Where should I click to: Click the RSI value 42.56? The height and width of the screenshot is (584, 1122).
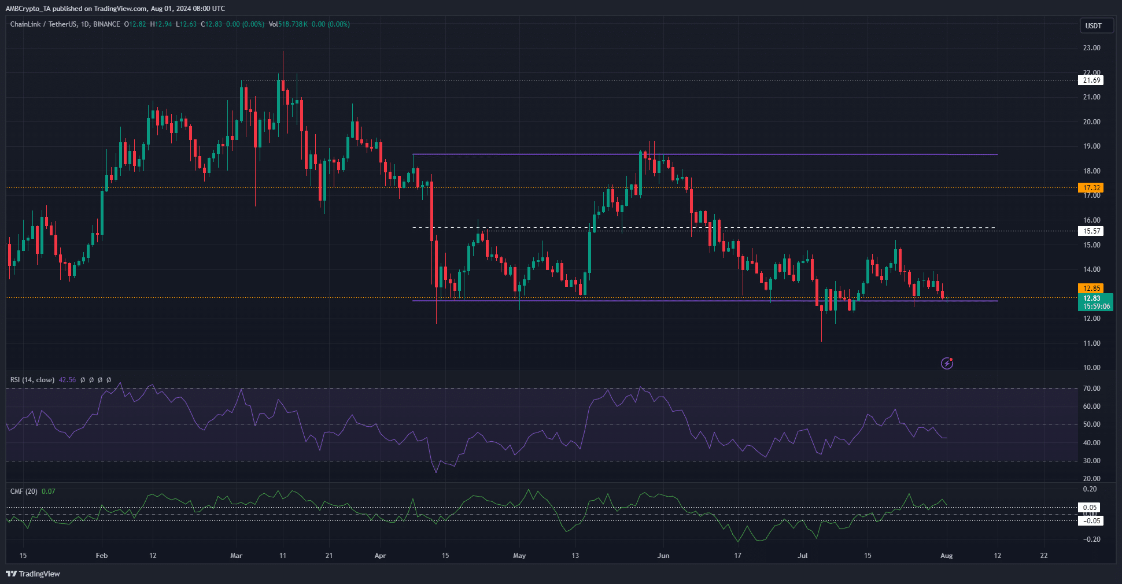(67, 380)
